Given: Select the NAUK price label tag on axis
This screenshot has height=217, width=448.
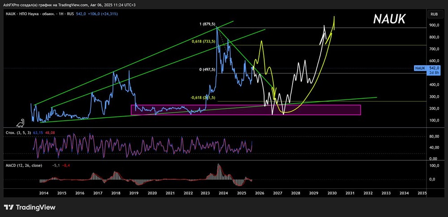Looking at the screenshot, I should point(420,68).
